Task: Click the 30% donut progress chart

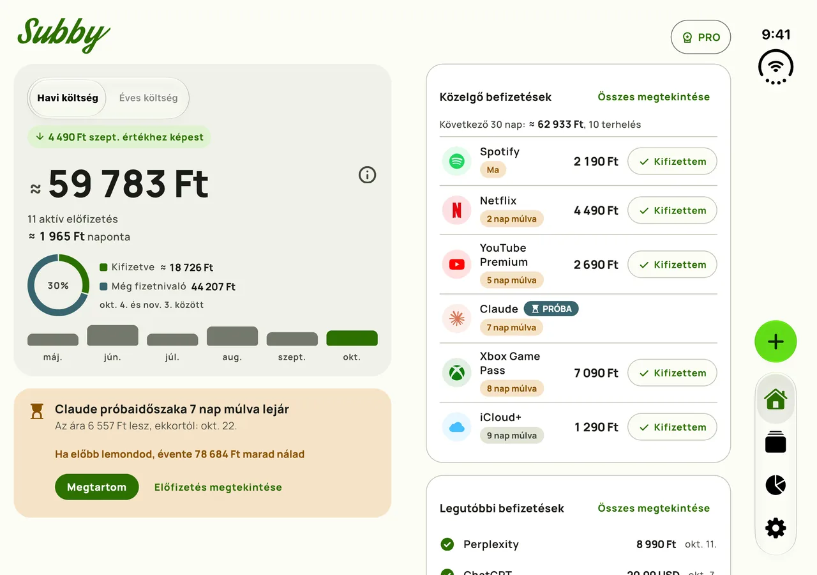Action: (58, 285)
